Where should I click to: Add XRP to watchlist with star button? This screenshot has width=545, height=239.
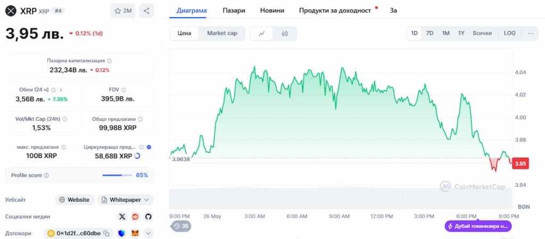(123, 11)
